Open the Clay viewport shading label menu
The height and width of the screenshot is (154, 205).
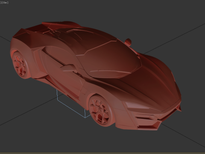(5, 3)
